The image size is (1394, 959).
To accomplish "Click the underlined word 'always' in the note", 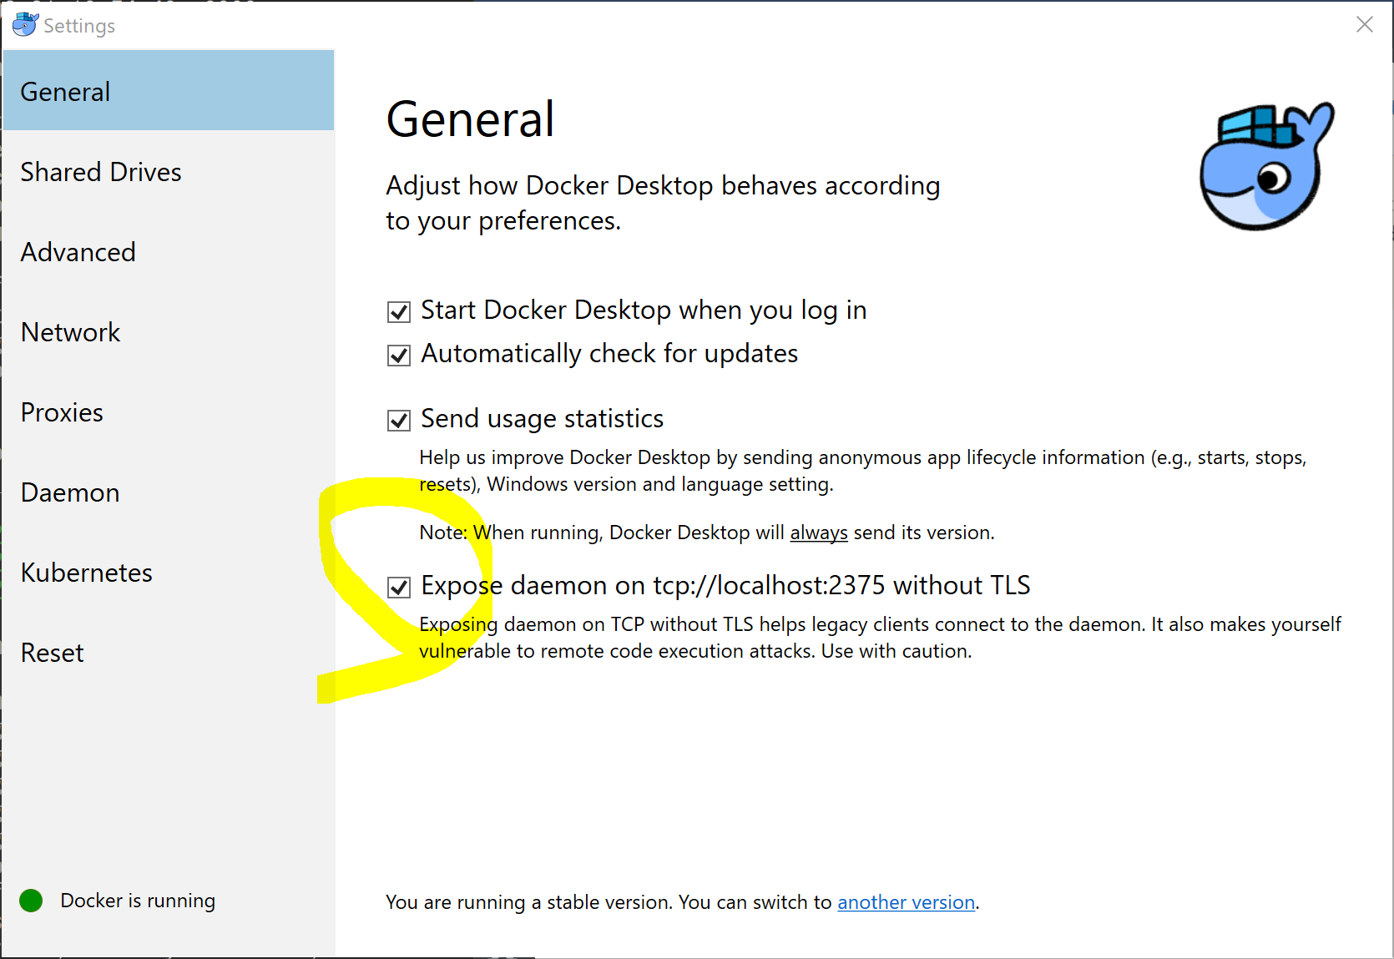I will (819, 532).
